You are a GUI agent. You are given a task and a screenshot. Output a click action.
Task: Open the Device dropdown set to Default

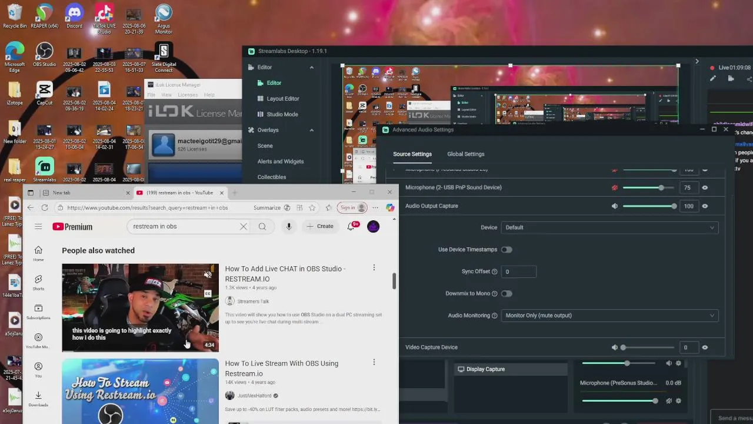pyautogui.click(x=609, y=227)
